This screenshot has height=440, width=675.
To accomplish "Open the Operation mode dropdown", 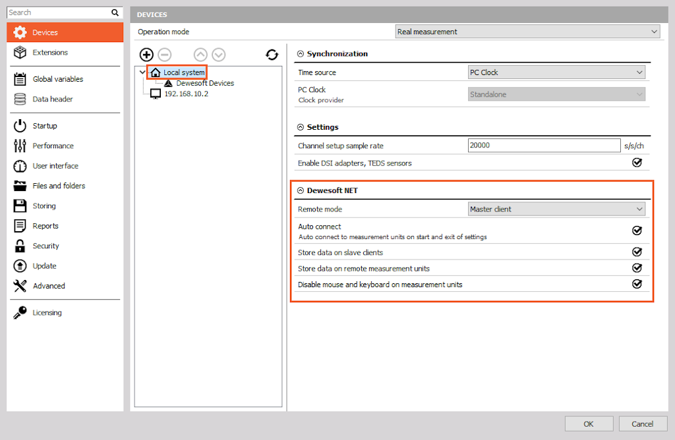I will tap(527, 32).
